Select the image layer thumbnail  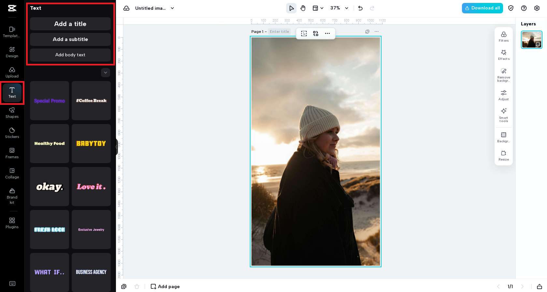tap(531, 40)
